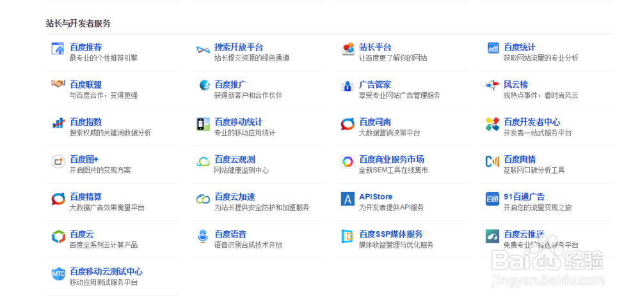Click the 百度联盟 handshake icon
Image resolution: width=640 pixels, height=302 pixels.
click(58, 84)
